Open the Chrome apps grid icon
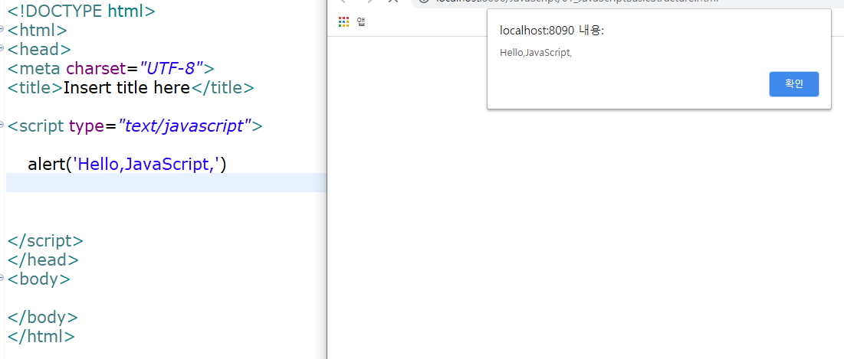Screen dimensions: 844x359 click(343, 22)
